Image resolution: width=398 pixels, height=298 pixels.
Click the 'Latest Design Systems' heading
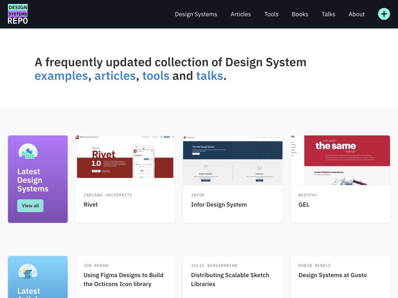coord(33,180)
